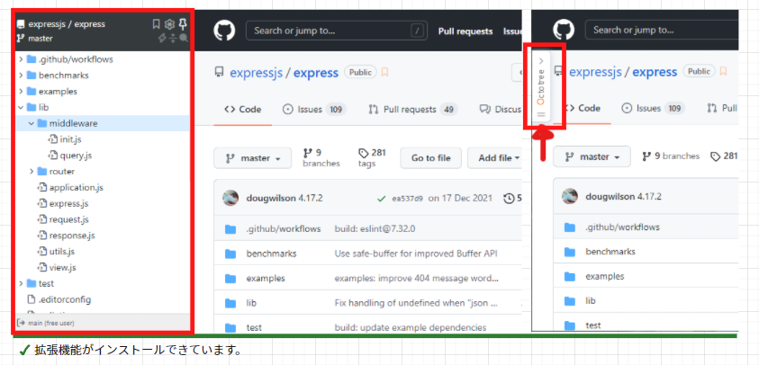Select the Code tab on the left page
The width and height of the screenshot is (759, 365).
point(242,110)
